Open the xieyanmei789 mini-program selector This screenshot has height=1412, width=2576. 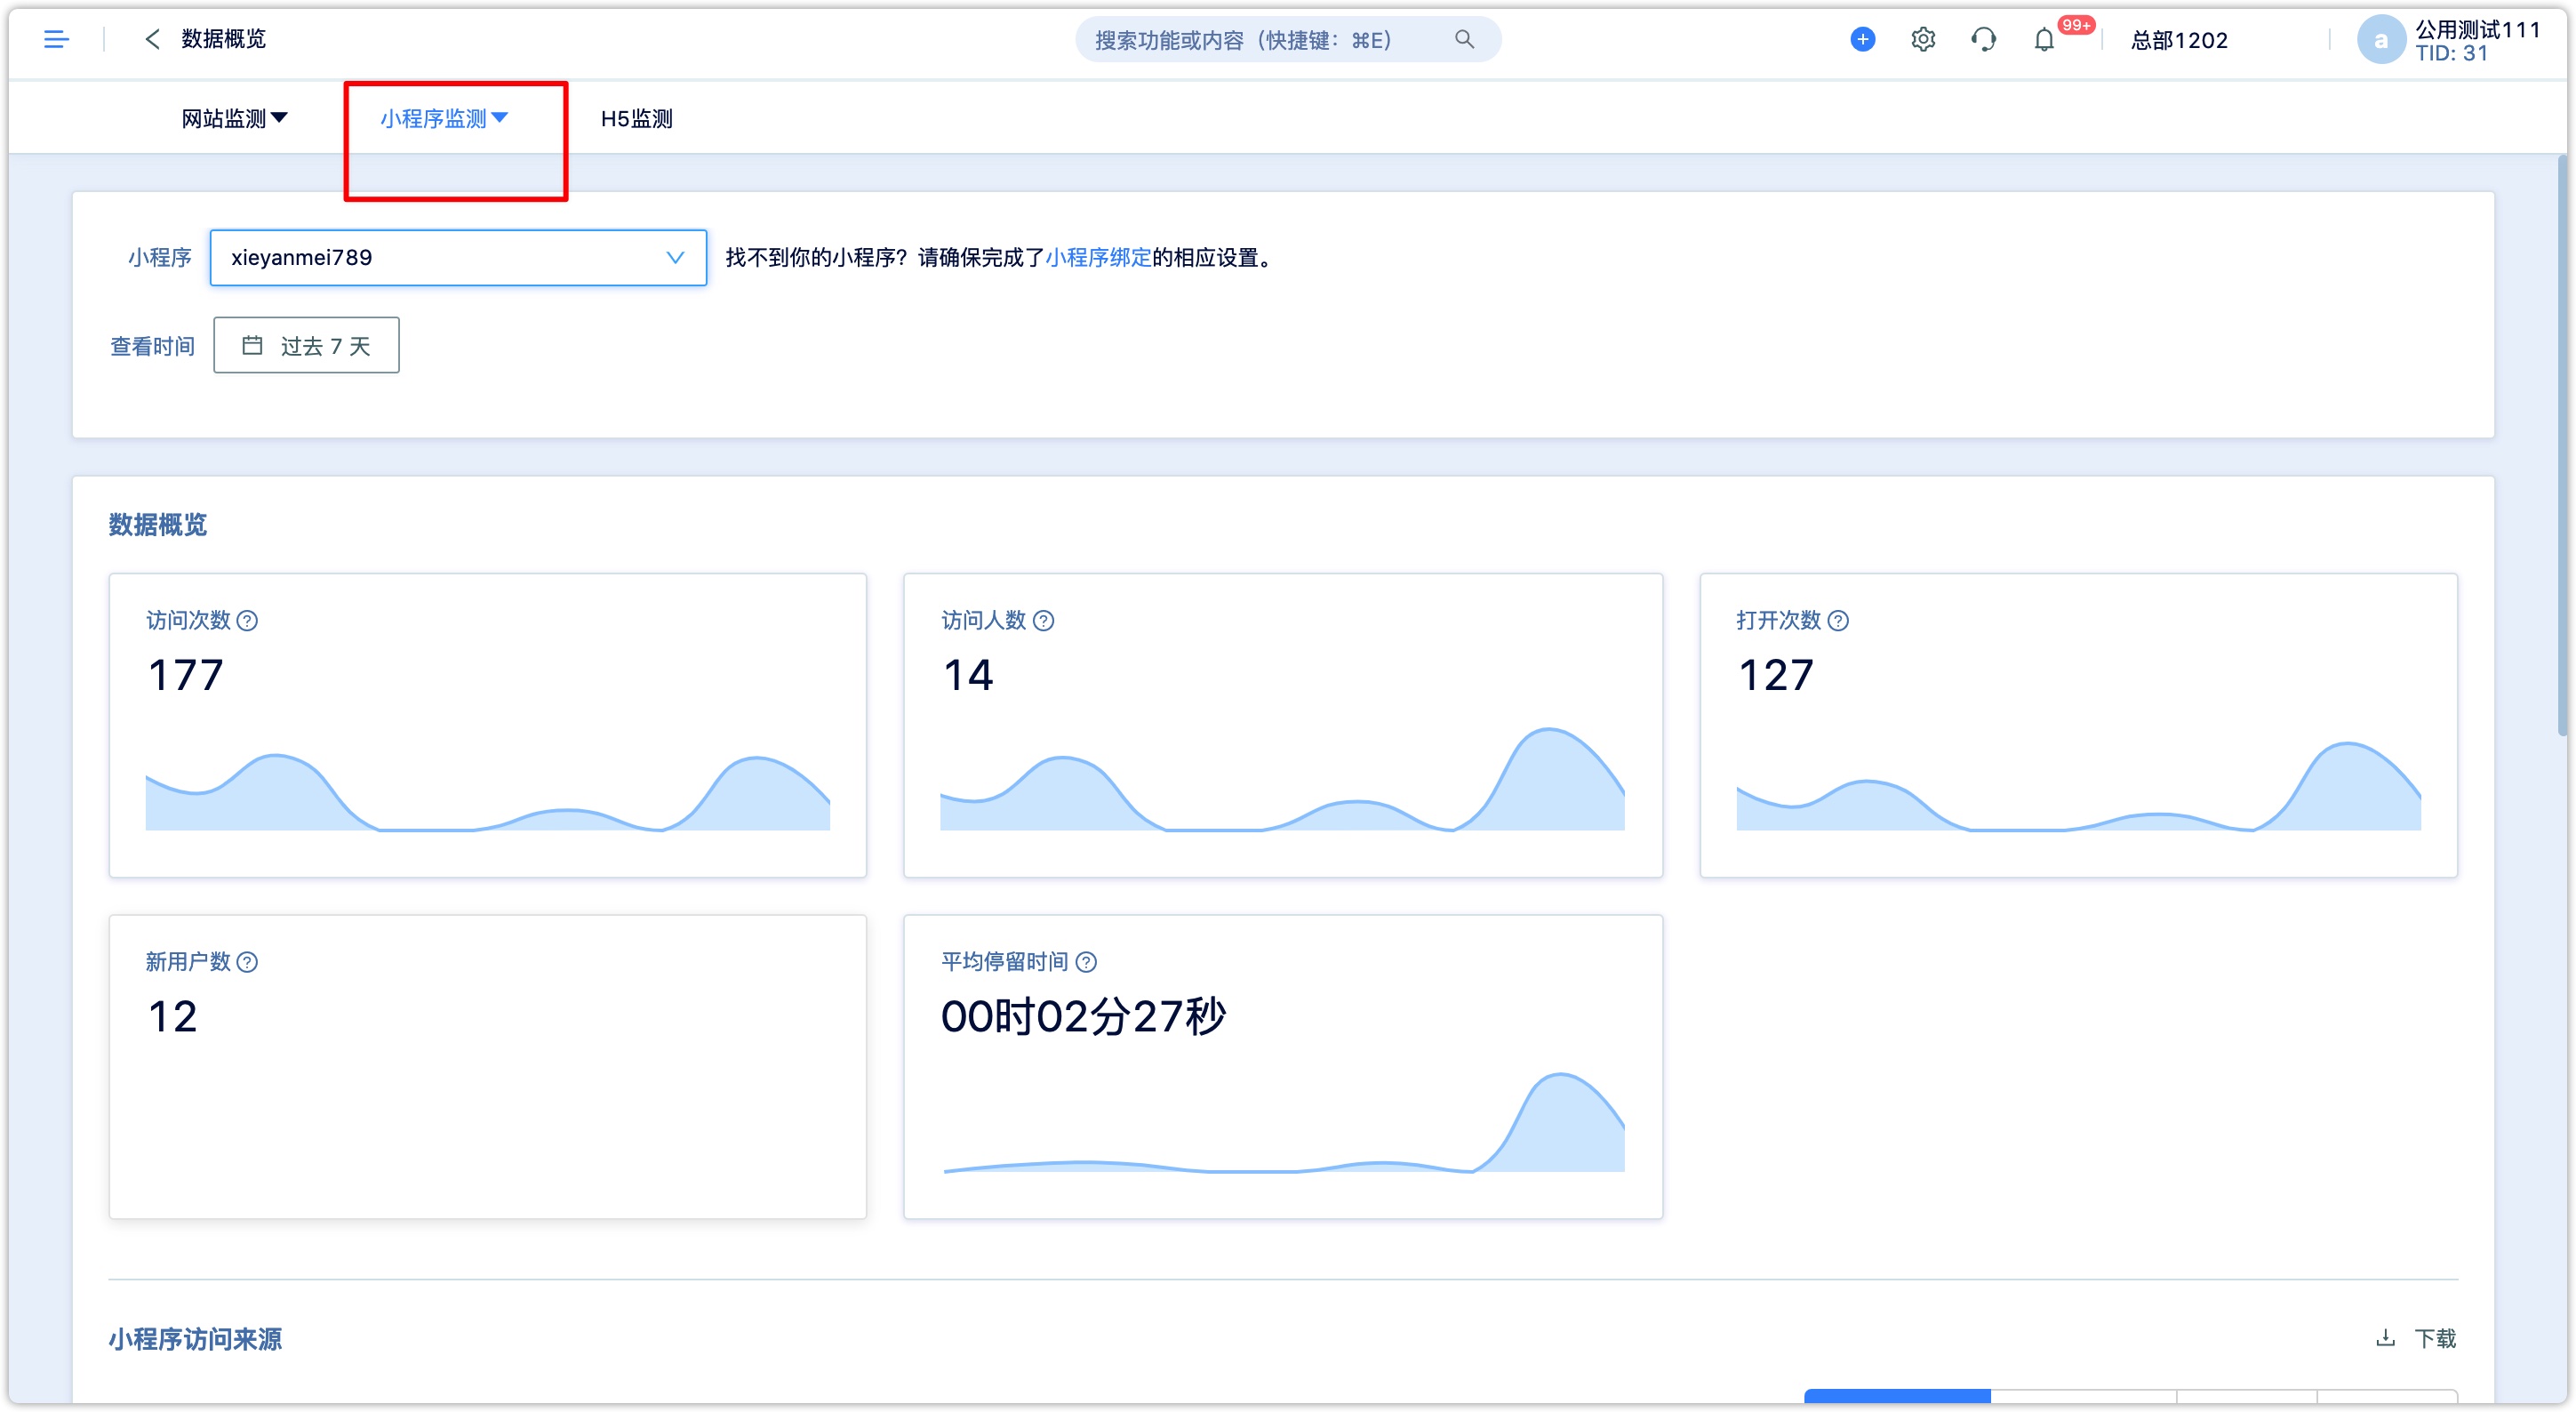(x=458, y=257)
